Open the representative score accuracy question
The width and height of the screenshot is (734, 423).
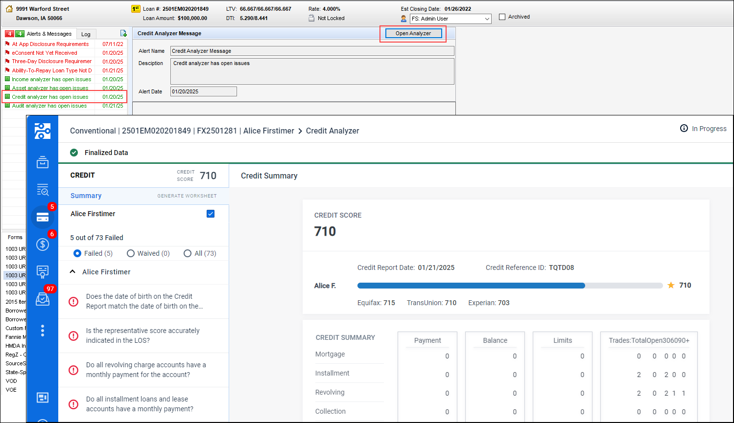click(143, 335)
